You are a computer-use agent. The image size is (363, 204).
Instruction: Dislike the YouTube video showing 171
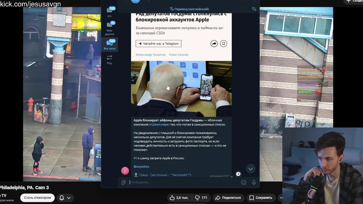(x=201, y=198)
